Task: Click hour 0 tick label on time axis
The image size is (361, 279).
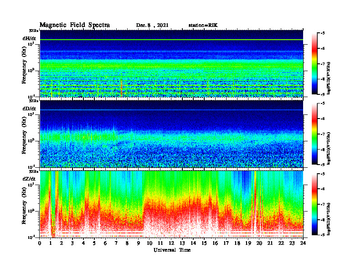Action: pos(40,243)
